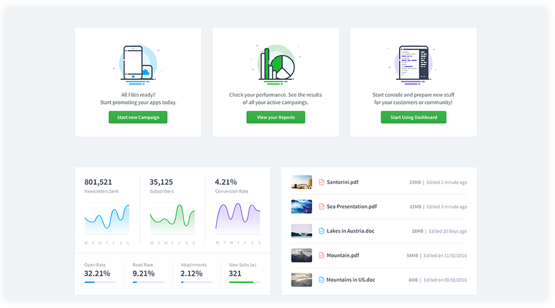
Task: Click 'Edited 20 days ago' text
Action: point(448,231)
